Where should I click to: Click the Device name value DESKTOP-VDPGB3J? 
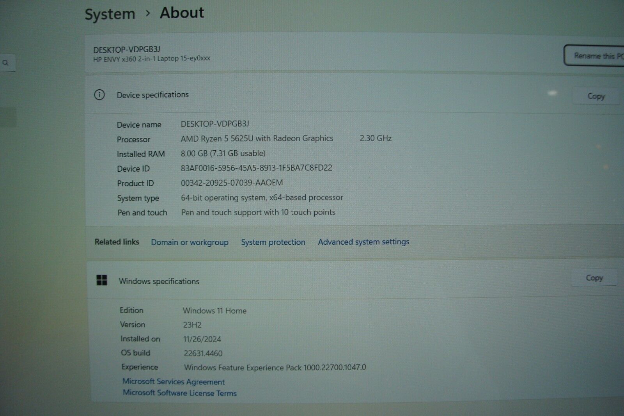point(215,124)
